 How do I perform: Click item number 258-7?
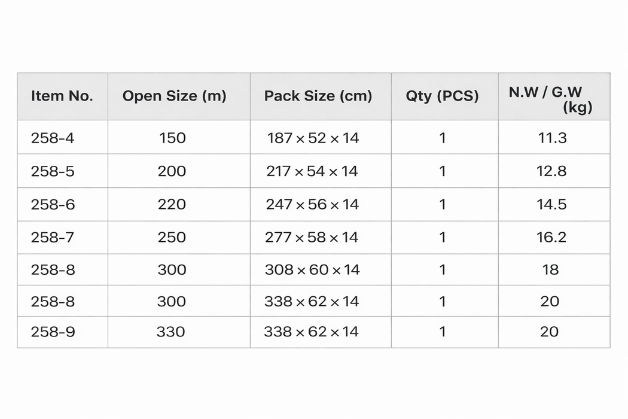coord(53,238)
